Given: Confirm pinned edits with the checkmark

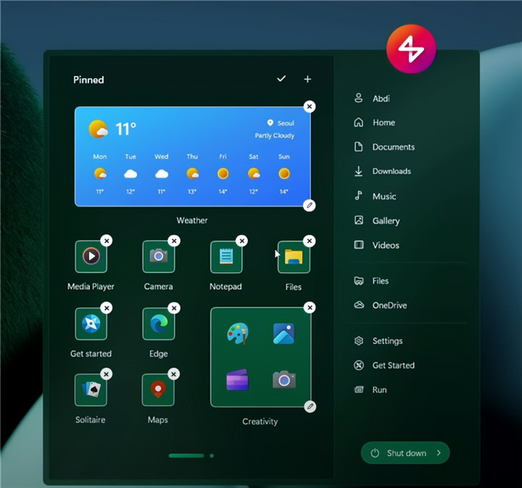Looking at the screenshot, I should click(x=281, y=78).
